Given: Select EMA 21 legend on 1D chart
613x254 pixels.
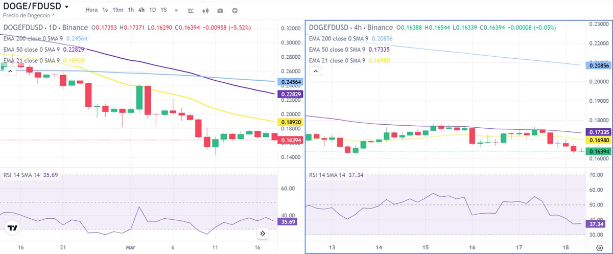Looking at the screenshot, I should click(44, 61).
